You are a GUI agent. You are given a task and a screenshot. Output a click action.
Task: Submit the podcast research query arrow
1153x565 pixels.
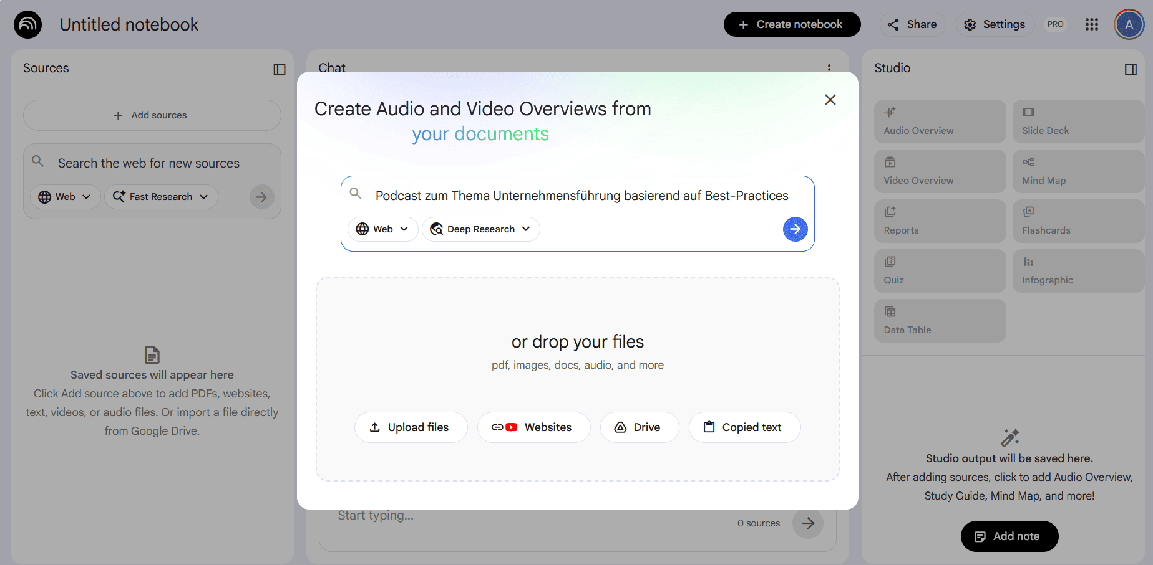795,229
